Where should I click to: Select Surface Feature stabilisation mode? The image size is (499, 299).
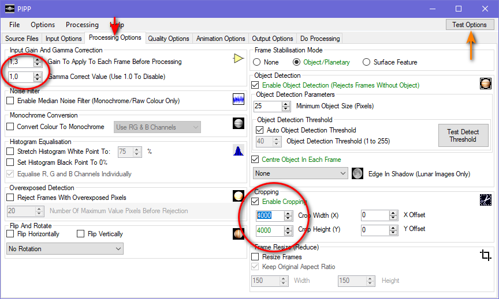(x=366, y=62)
